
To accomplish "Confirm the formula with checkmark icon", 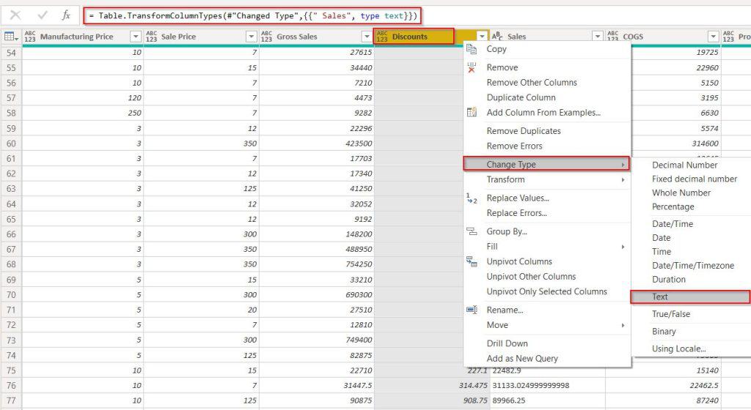I will coord(42,15).
